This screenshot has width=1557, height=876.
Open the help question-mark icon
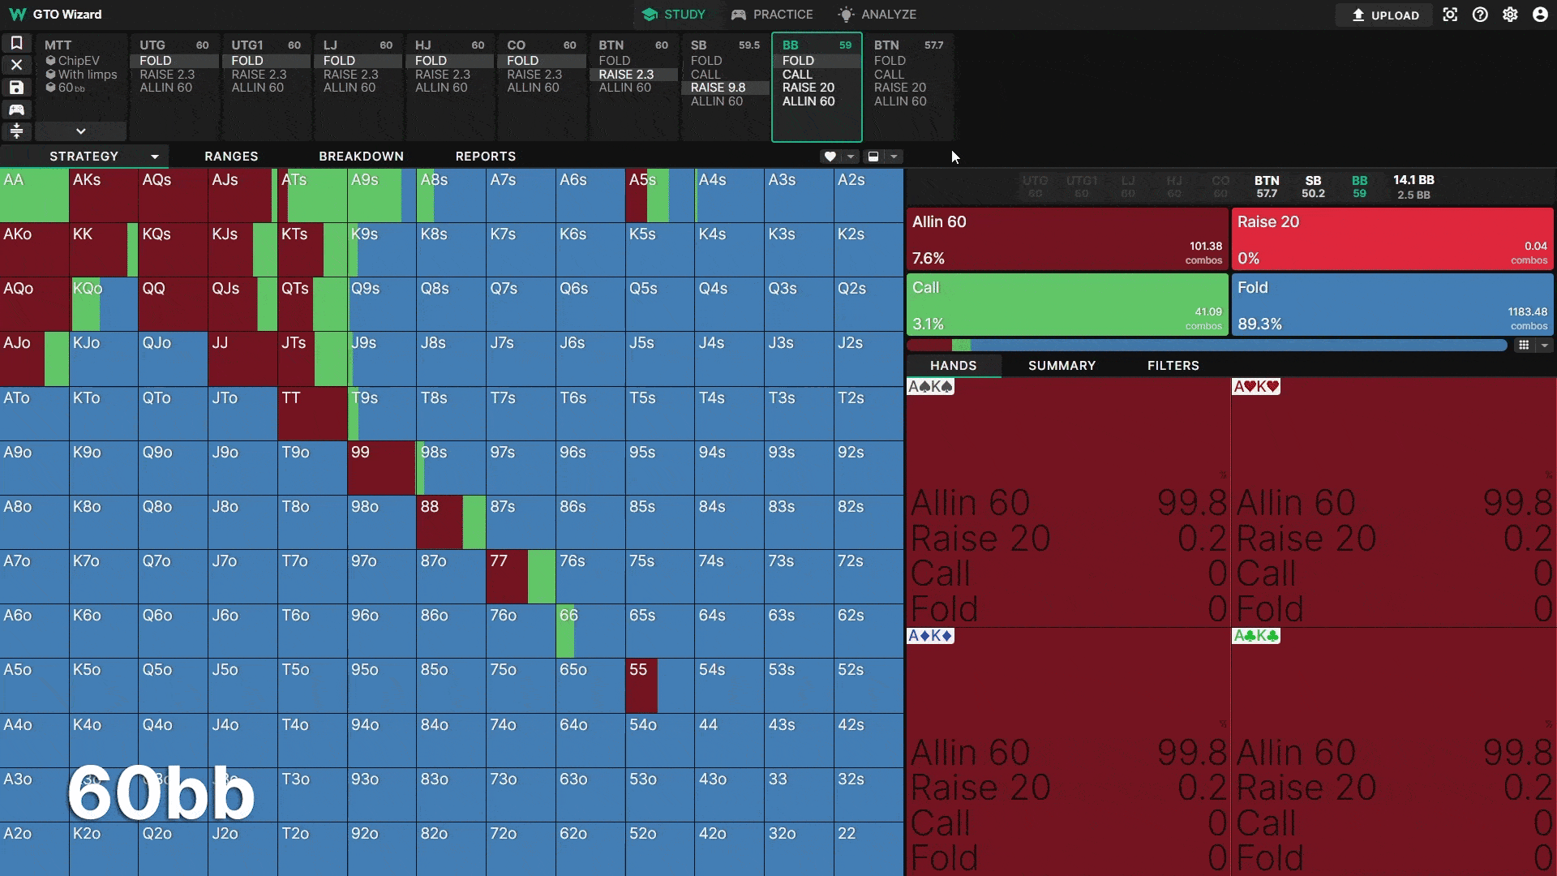(x=1480, y=15)
